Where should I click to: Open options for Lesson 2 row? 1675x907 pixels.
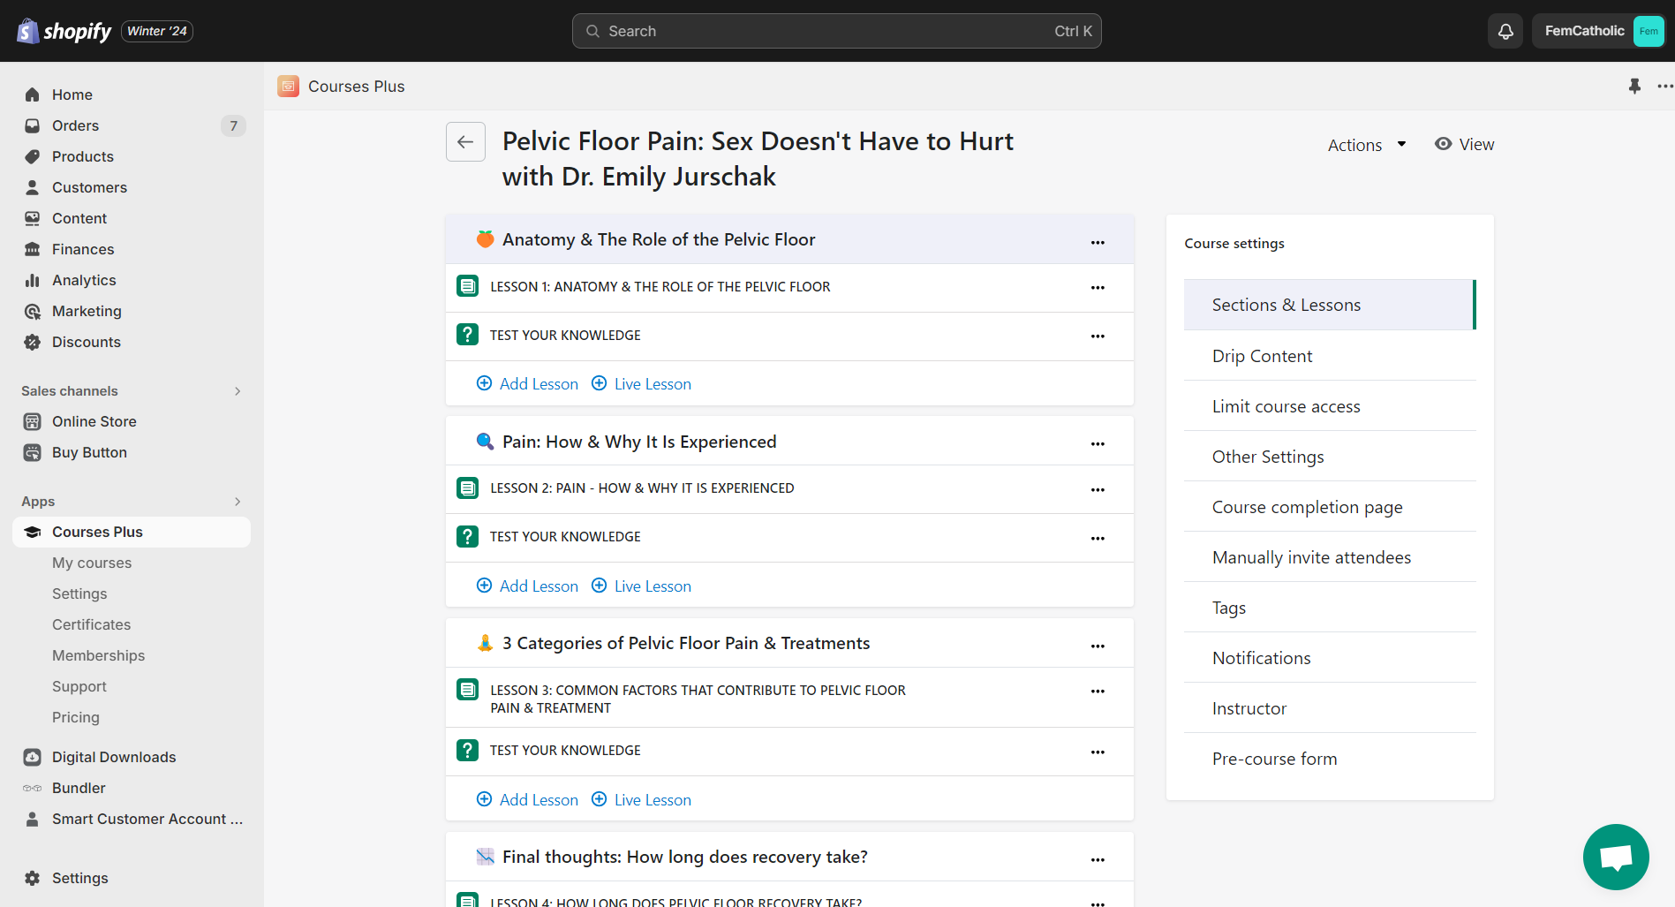click(1098, 489)
